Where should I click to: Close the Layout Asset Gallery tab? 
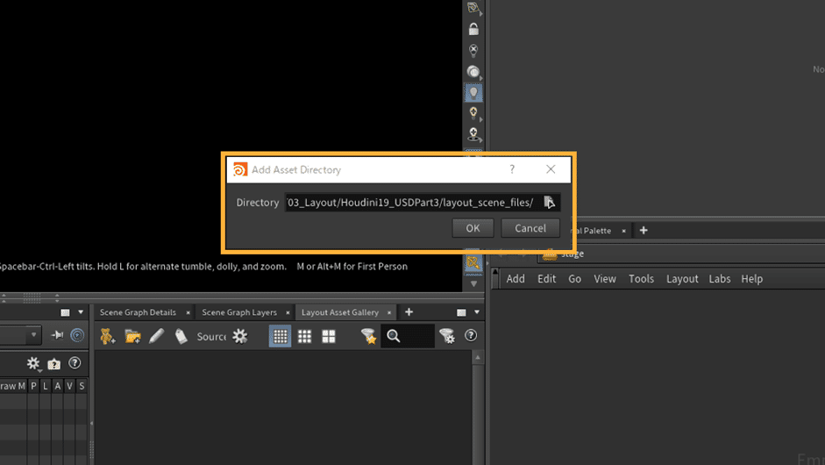coord(389,313)
